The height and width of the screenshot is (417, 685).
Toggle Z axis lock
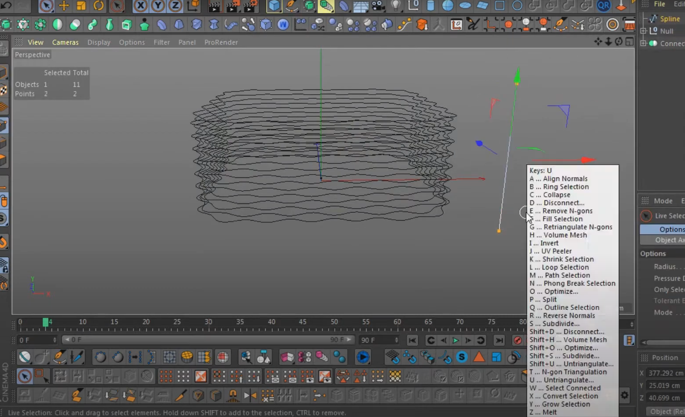175,6
